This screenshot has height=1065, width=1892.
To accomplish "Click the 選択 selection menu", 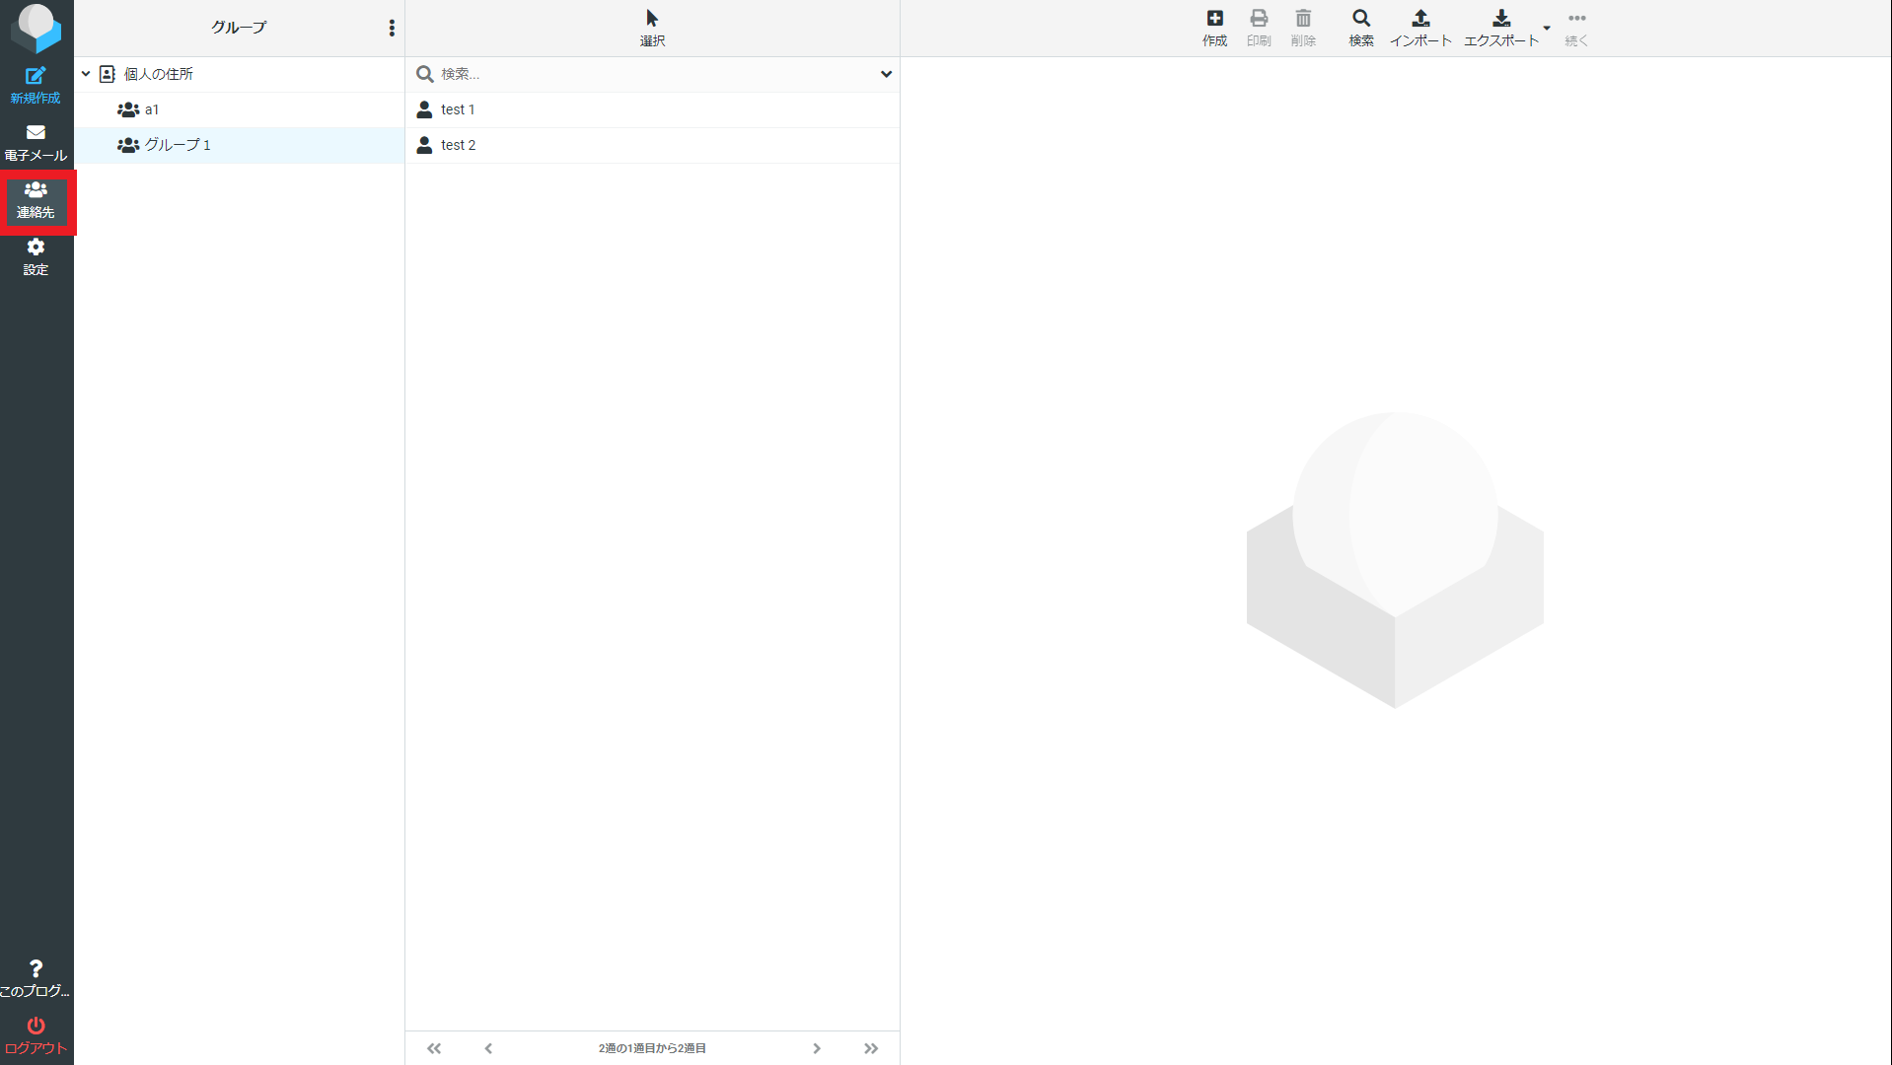I will tap(652, 28).
